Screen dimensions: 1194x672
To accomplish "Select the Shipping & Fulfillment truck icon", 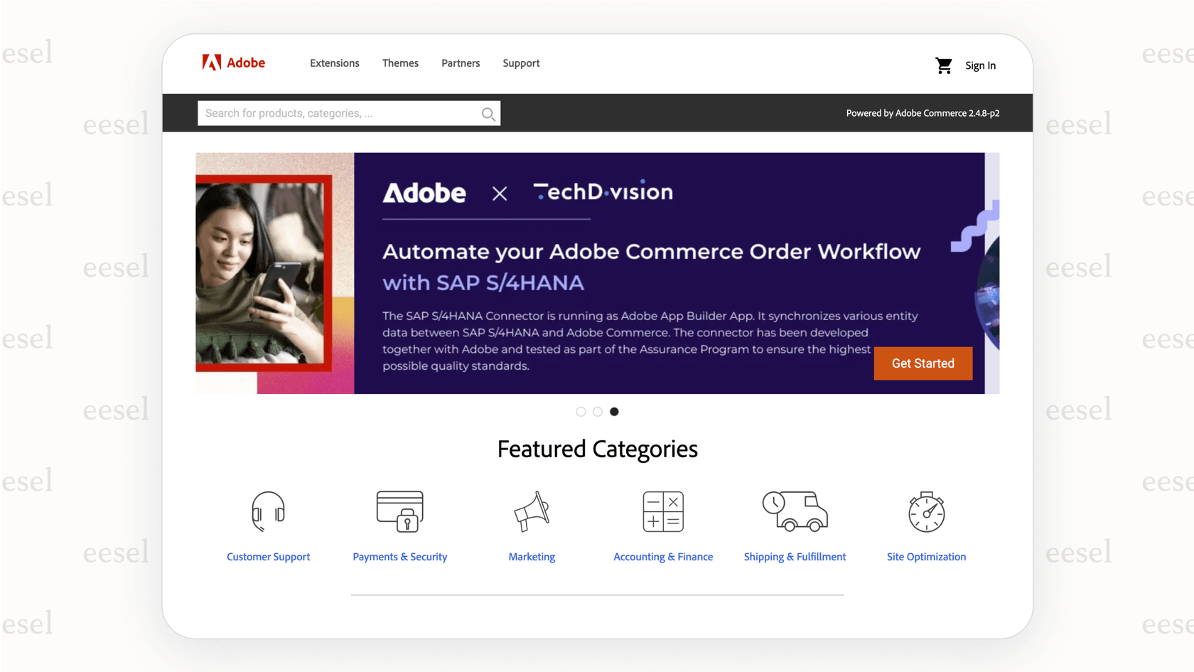I will (x=795, y=511).
